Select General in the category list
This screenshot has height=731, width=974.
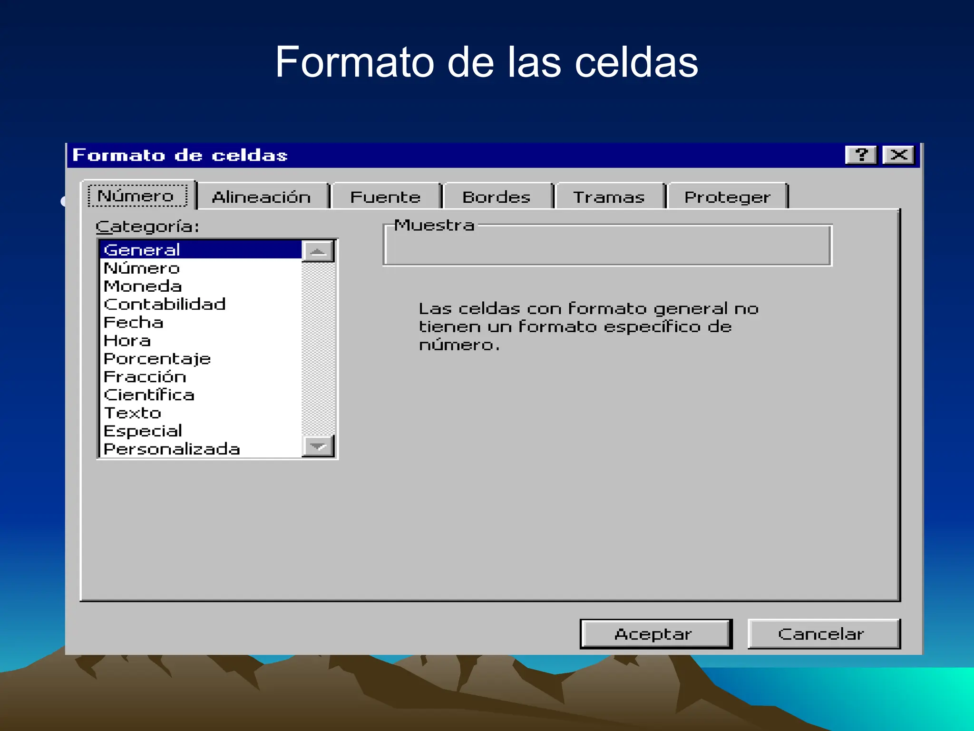pos(201,250)
